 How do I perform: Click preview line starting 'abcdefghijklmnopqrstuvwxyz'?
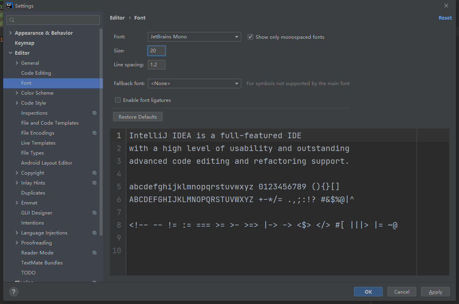pyautogui.click(x=234, y=187)
